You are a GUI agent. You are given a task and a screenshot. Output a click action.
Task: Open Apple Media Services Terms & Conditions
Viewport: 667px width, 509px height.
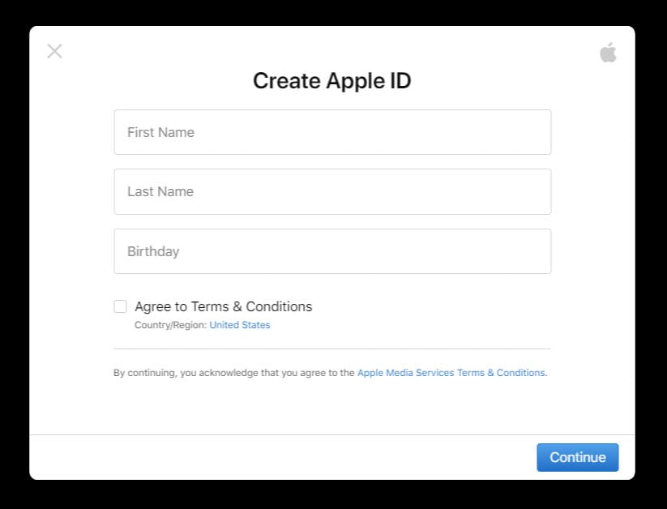451,372
